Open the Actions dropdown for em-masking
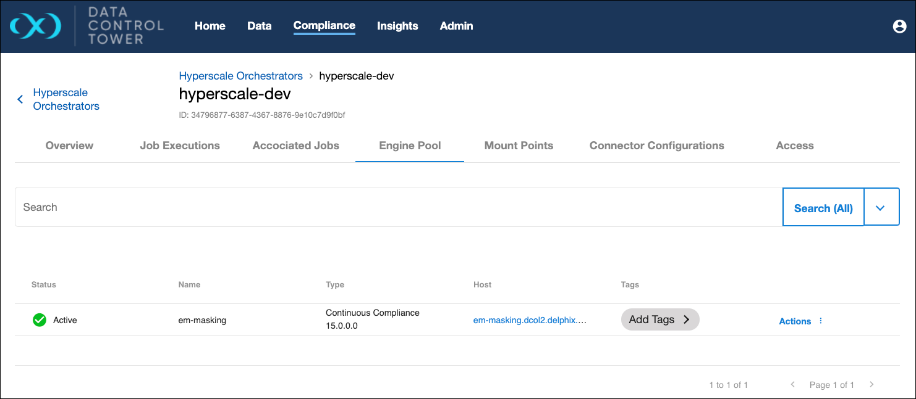Screen dimensions: 916x399 point(794,321)
